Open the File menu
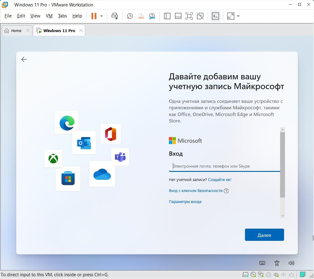The height and width of the screenshot is (279, 314). point(8,16)
